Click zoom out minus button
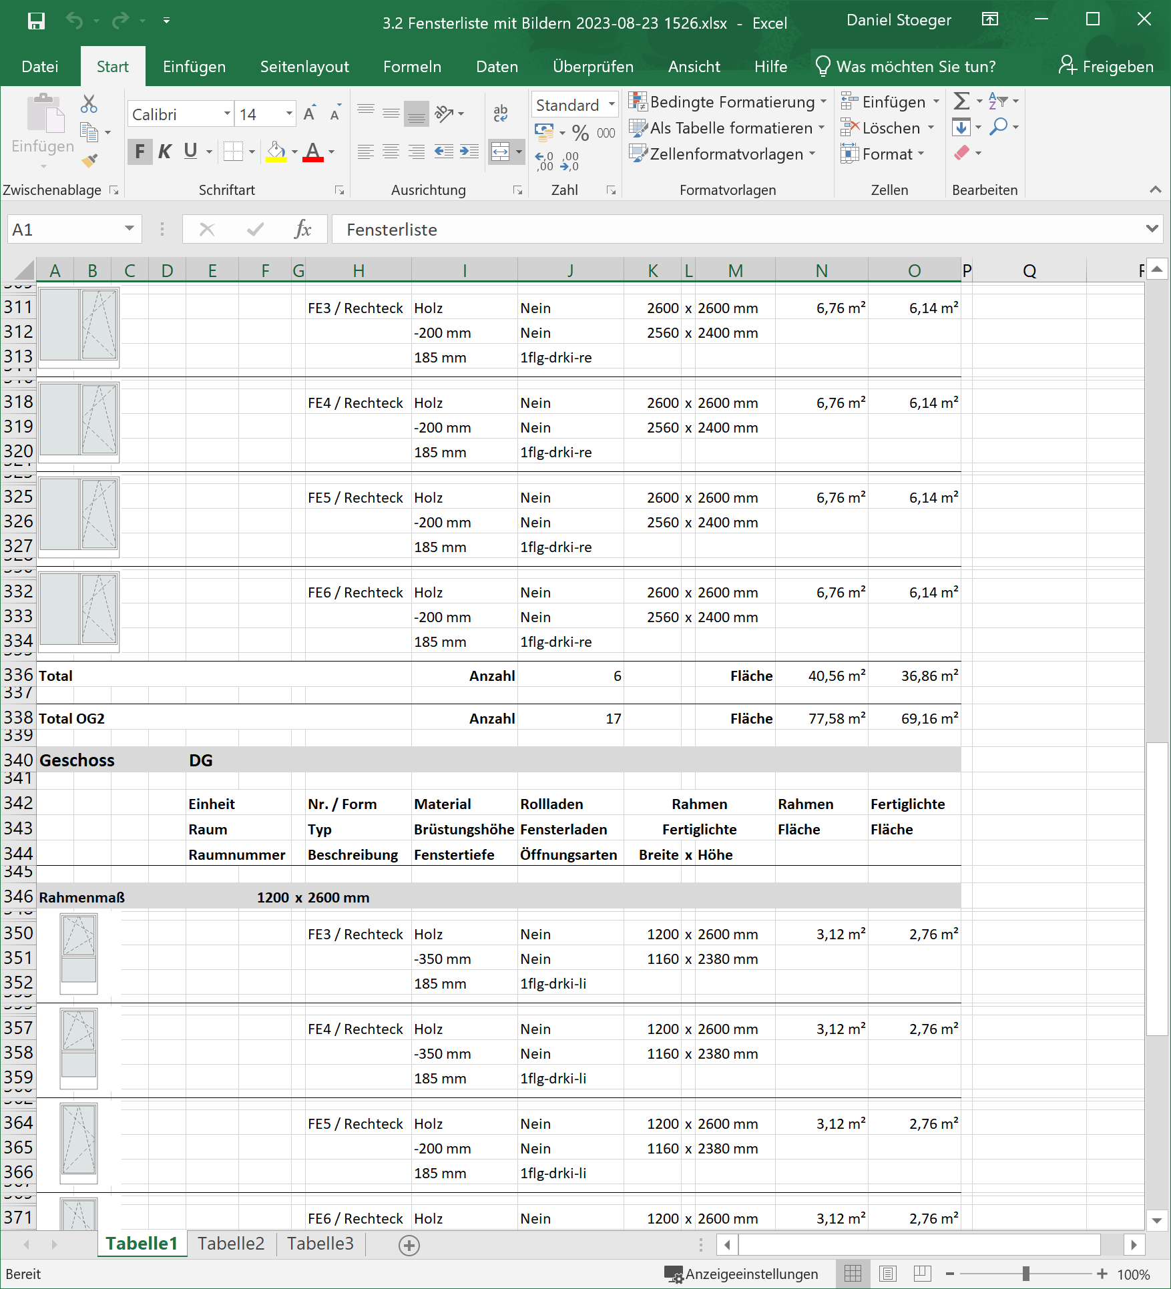The image size is (1171, 1289). (950, 1274)
